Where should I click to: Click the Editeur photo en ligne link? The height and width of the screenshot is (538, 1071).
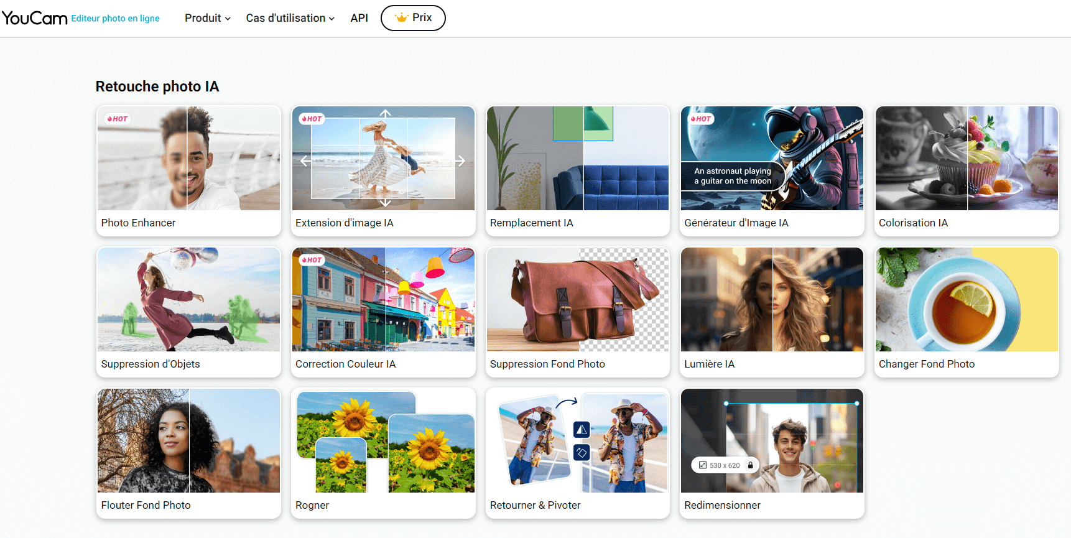coord(115,19)
